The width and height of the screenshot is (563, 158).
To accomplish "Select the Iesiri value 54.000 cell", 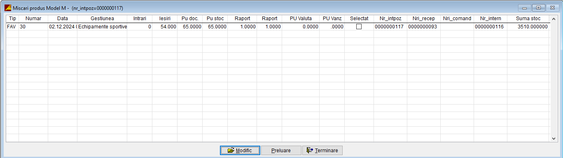I will 165,26.
